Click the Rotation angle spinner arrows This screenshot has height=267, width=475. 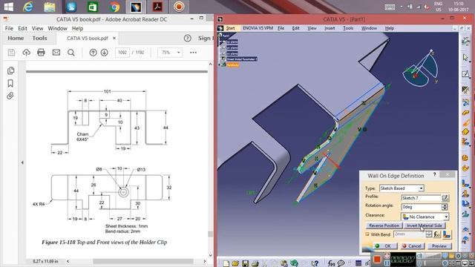[445, 207]
